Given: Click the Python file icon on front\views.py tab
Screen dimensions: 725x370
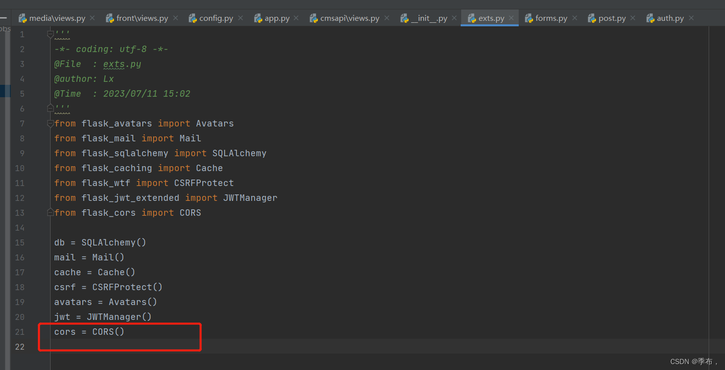Looking at the screenshot, I should click(x=110, y=18).
